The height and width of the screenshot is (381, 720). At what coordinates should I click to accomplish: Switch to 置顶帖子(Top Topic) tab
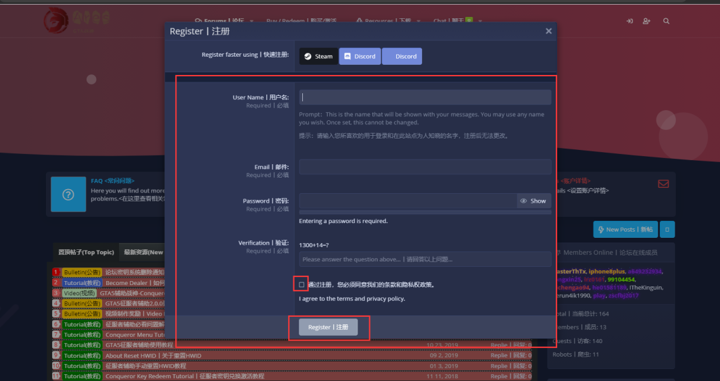click(86, 252)
